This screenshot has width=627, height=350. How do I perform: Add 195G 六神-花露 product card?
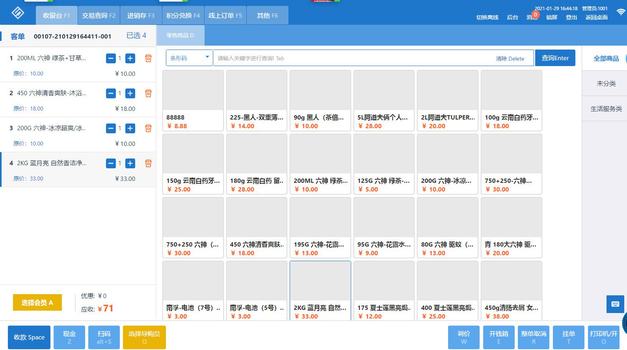click(x=320, y=228)
